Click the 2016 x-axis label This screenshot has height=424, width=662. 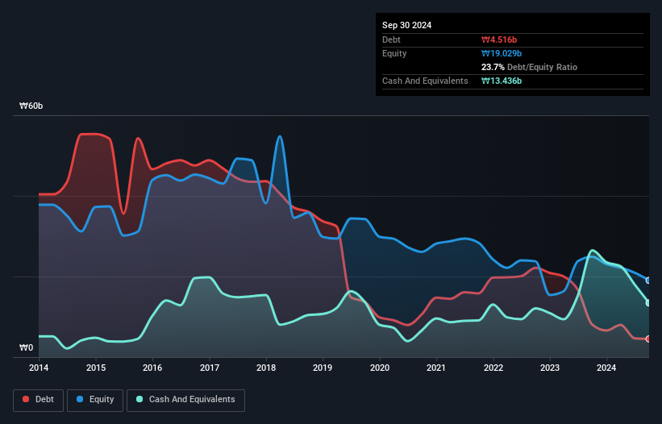[152, 368]
